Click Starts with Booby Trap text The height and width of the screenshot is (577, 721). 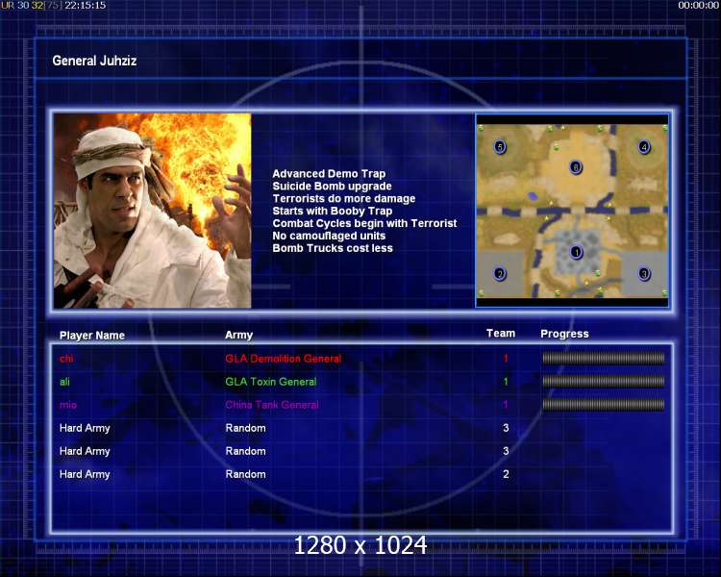(332, 212)
